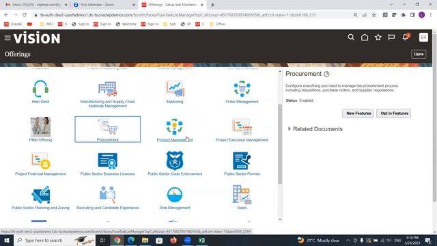Click the Windows taskbar search box
This screenshot has height=246, width=437.
(x=55, y=241)
